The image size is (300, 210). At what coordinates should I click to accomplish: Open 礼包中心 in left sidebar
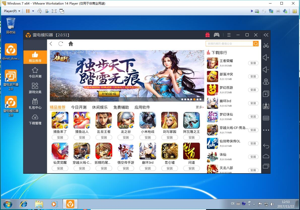coord(35,104)
